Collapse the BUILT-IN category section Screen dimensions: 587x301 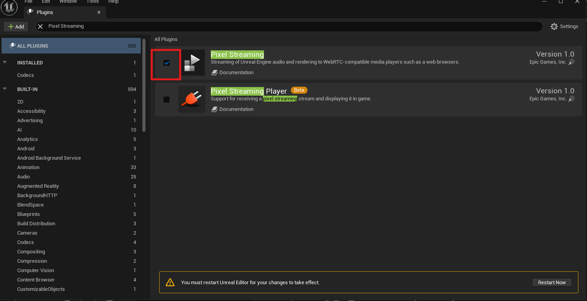click(5, 89)
